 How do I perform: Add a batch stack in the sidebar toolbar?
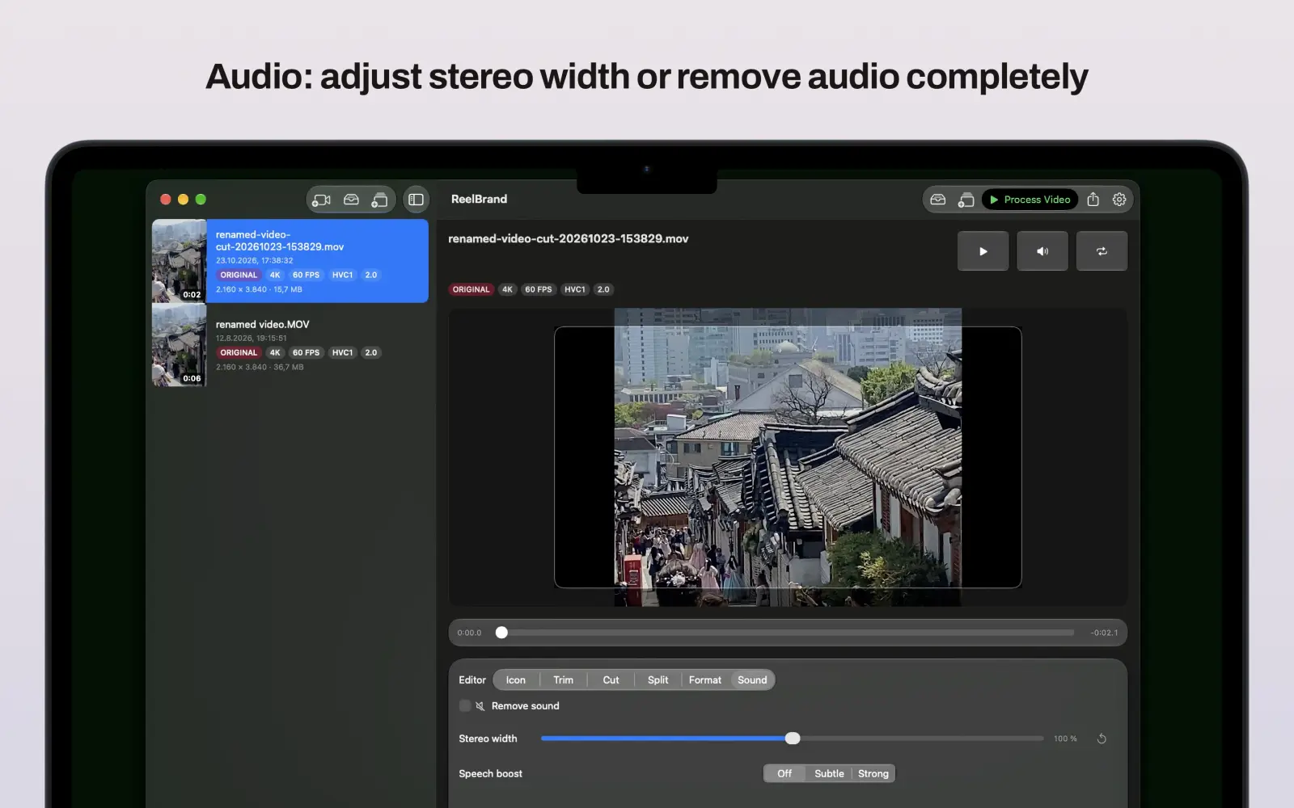pos(379,200)
